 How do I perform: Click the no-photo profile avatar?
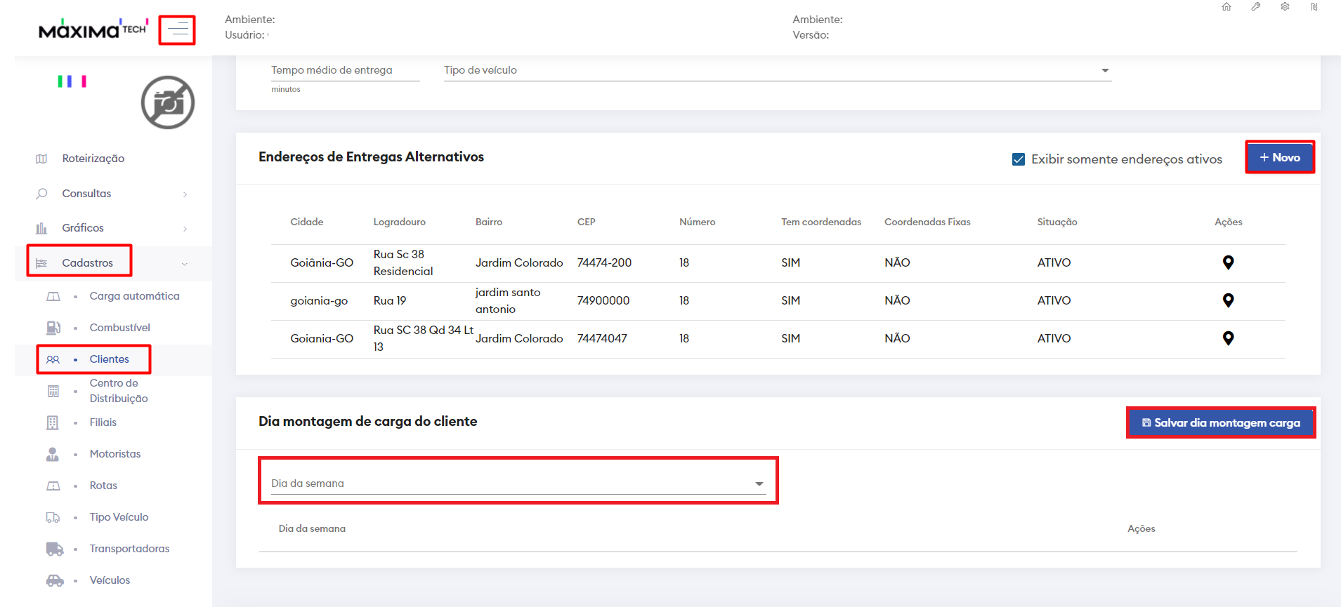tap(167, 102)
